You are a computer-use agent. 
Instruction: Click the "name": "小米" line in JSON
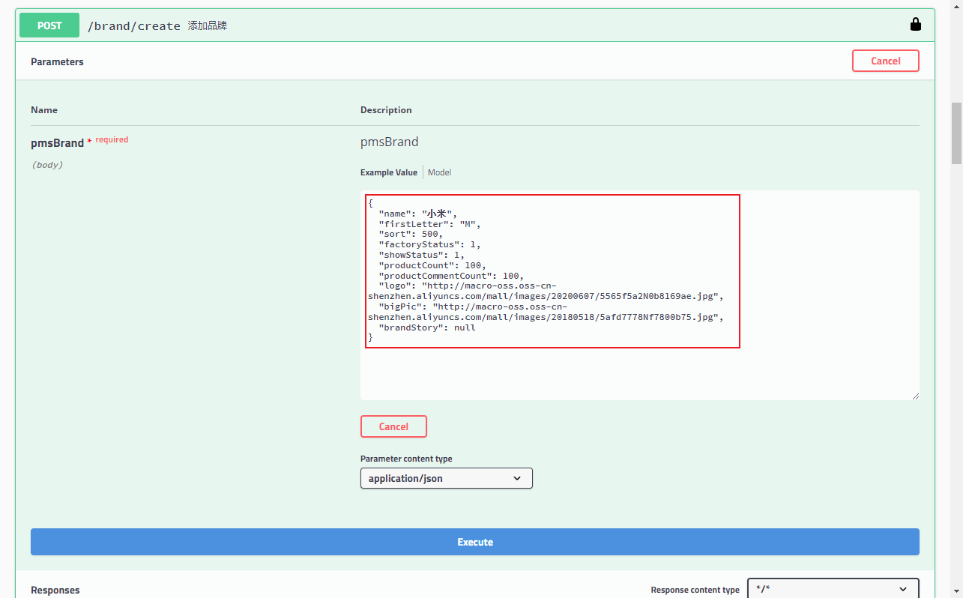pos(417,214)
